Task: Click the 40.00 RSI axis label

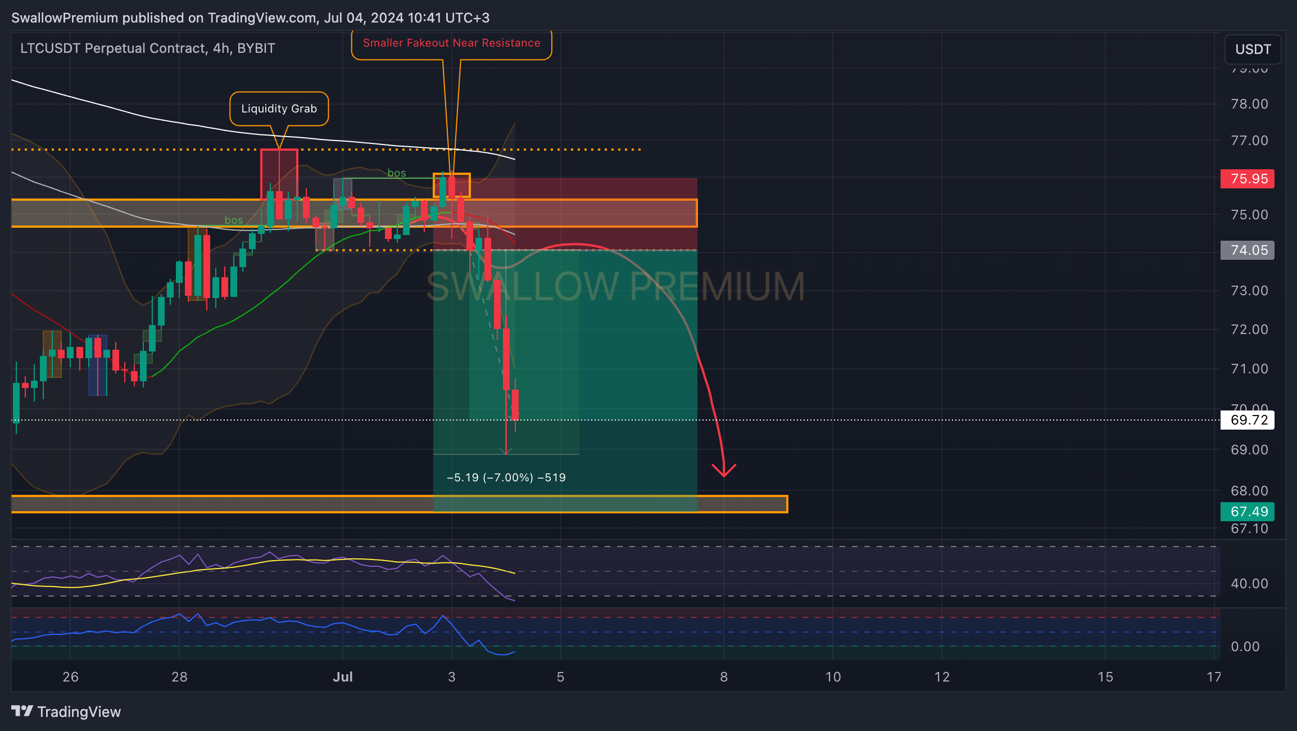Action: (x=1249, y=584)
